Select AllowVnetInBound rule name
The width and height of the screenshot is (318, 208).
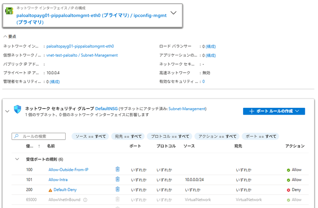tap(64, 200)
